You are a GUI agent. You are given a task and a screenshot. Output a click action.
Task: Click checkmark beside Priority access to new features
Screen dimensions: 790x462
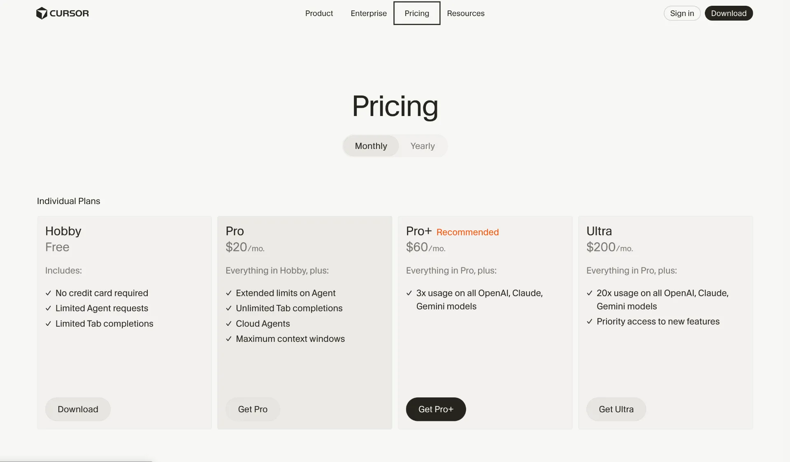pos(590,322)
